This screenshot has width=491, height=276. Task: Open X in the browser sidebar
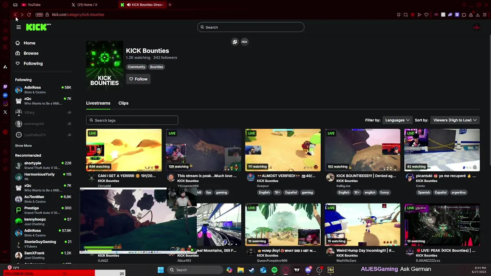point(5,112)
